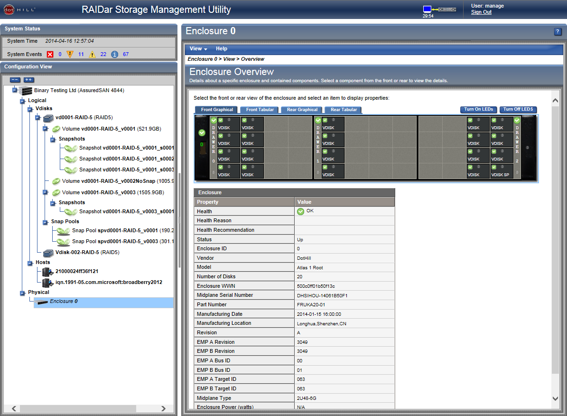Screen dimensions: 567x416
Task: Click the Binary Testing Ltd system server icon
Action: tap(25, 91)
